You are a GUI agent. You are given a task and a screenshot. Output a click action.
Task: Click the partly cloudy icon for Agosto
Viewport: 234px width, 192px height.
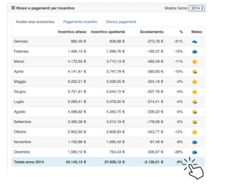coord(195,112)
